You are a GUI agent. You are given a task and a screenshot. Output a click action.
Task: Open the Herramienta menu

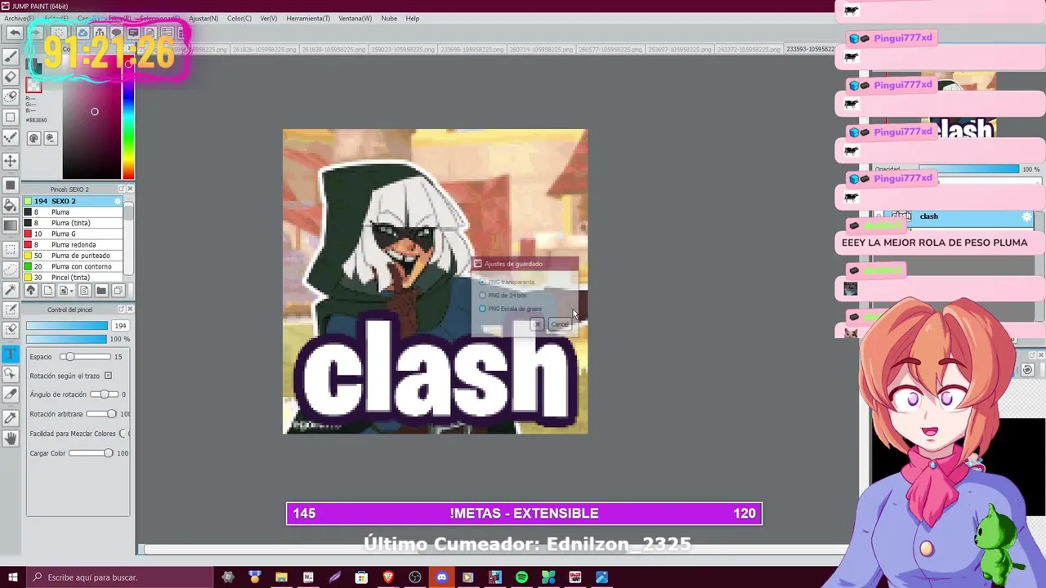pyautogui.click(x=308, y=18)
